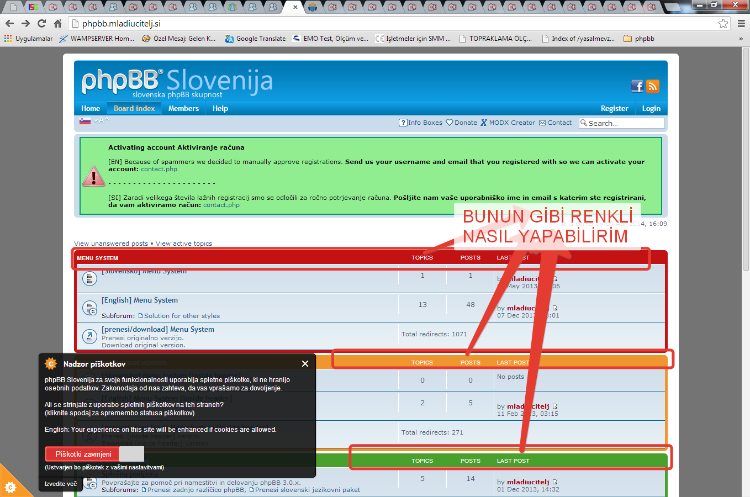
Task: Open mladiucitelj profile from the 01 Dec 2013 post
Action: [x=528, y=482]
